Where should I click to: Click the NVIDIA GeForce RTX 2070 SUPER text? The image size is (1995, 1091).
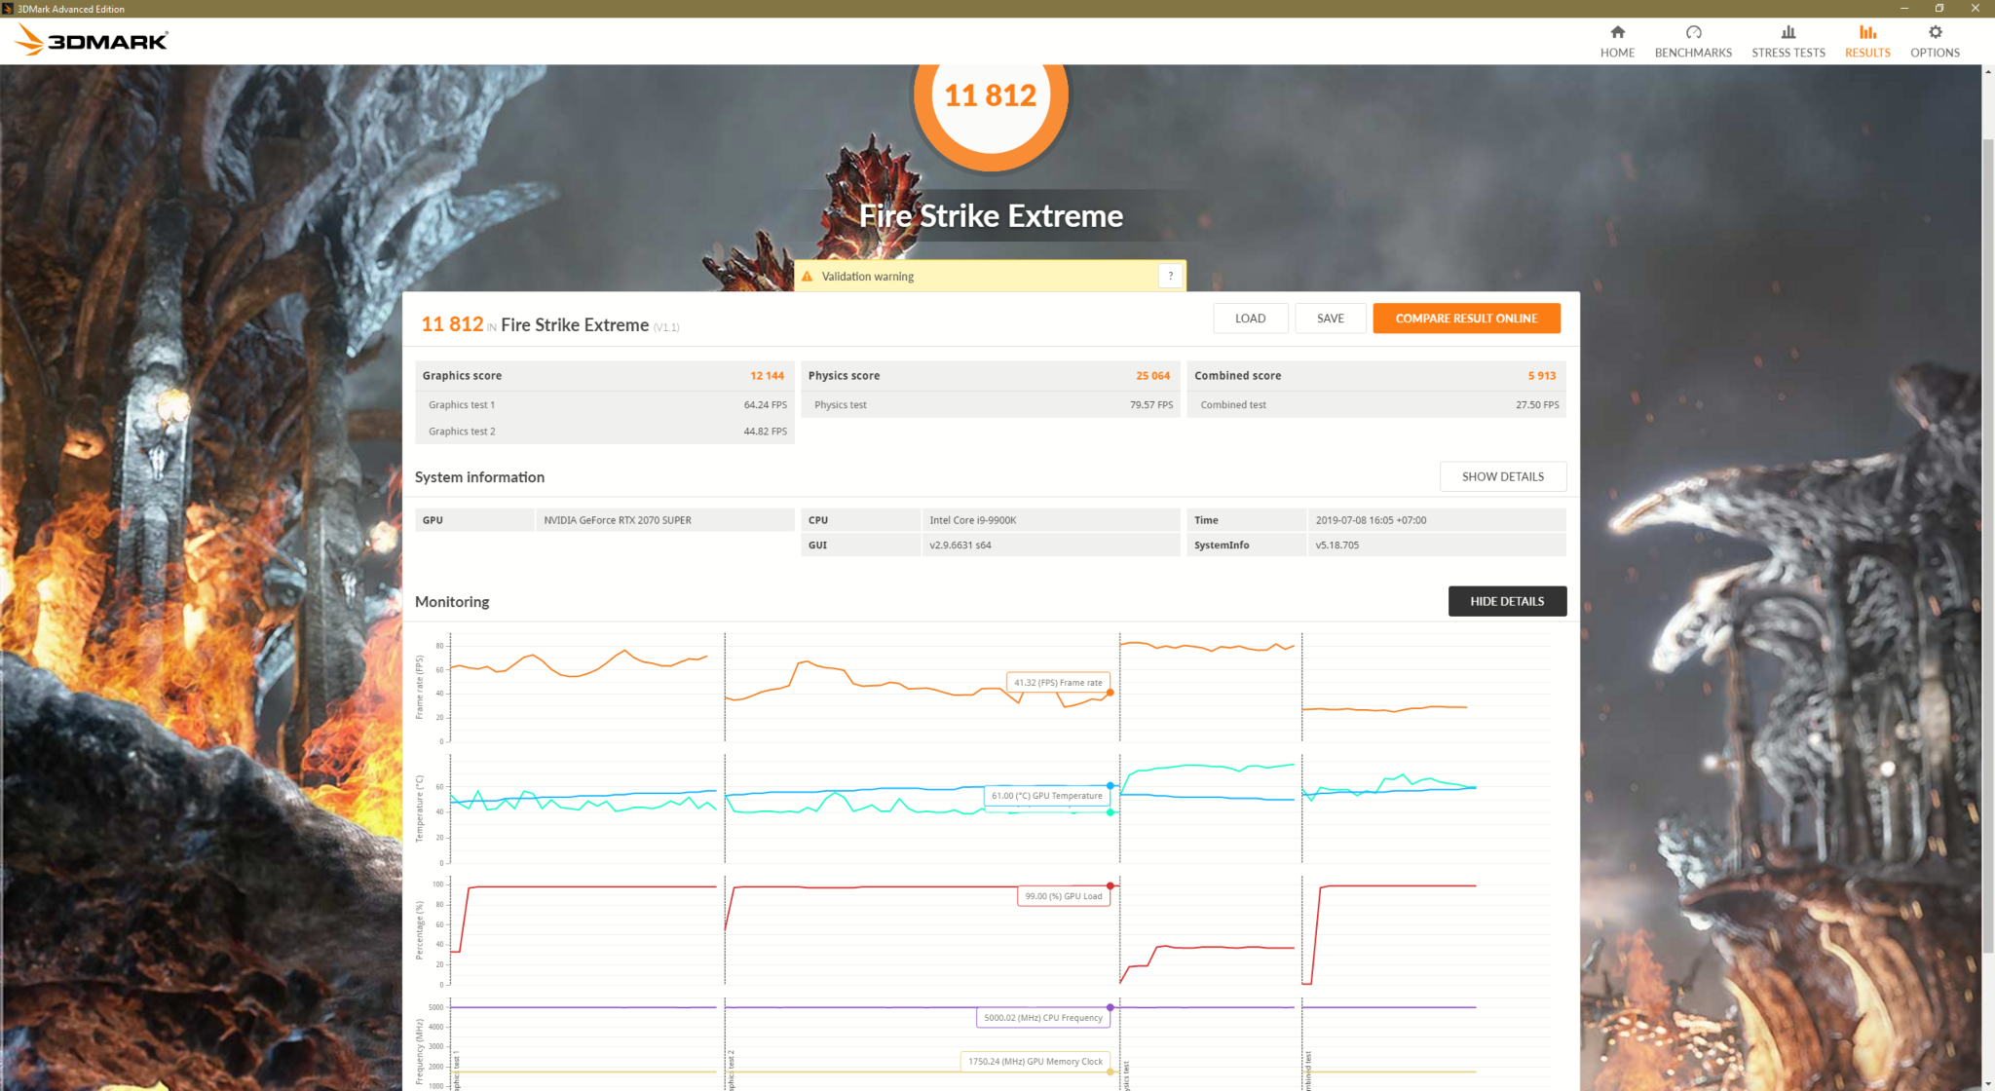(618, 520)
